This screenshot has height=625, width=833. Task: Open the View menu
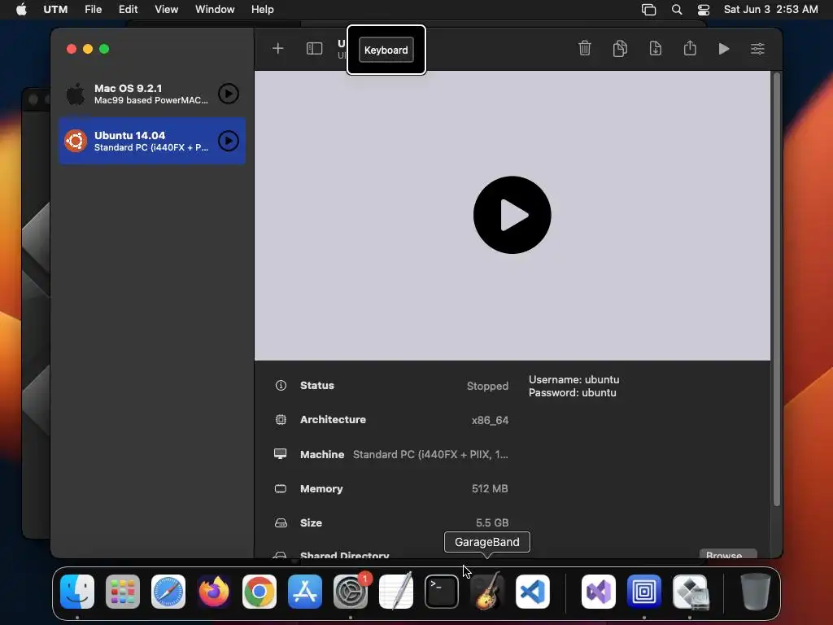(166, 10)
